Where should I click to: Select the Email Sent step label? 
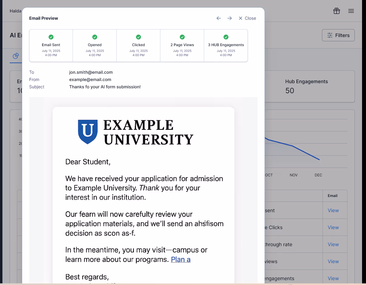point(51,45)
